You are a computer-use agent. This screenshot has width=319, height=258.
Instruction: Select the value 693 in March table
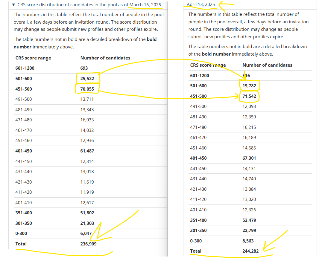point(84,68)
